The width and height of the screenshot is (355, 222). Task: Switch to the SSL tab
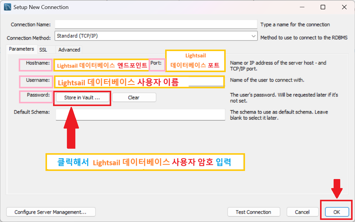[43, 50]
